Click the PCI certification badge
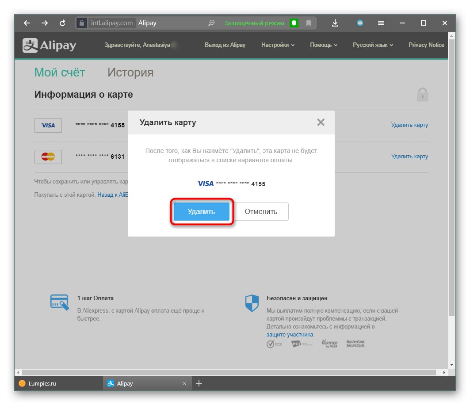 pyautogui.click(x=302, y=344)
